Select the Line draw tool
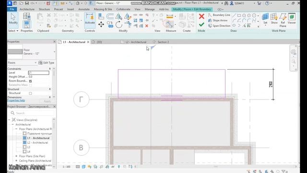The width and height of the screenshot is (307, 173). (x=234, y=15)
